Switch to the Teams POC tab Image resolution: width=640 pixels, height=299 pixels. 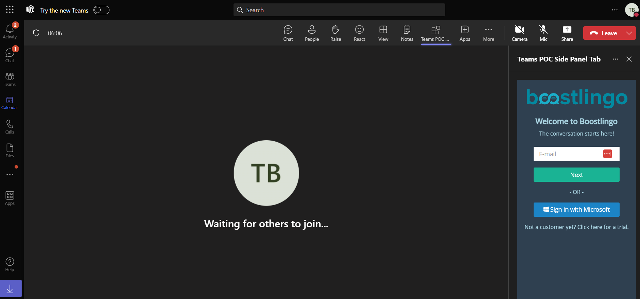(x=435, y=33)
